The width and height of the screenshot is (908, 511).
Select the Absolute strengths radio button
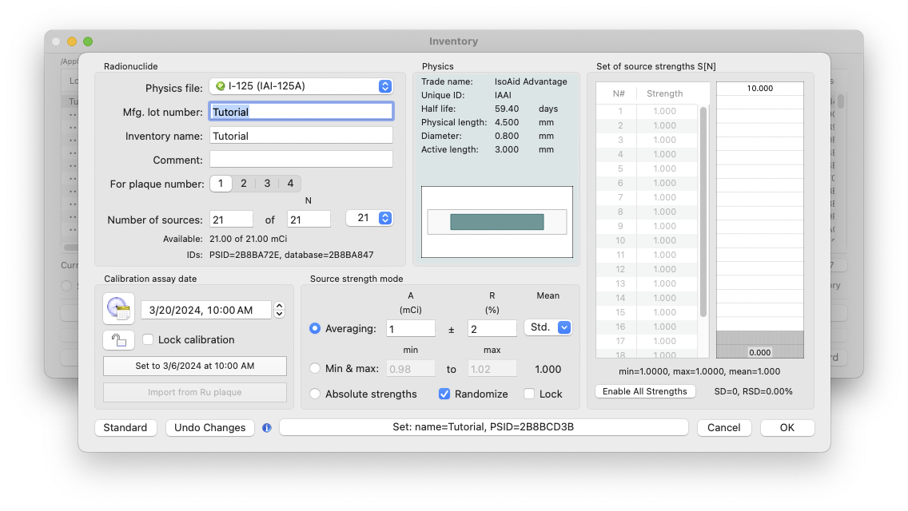pyautogui.click(x=315, y=394)
